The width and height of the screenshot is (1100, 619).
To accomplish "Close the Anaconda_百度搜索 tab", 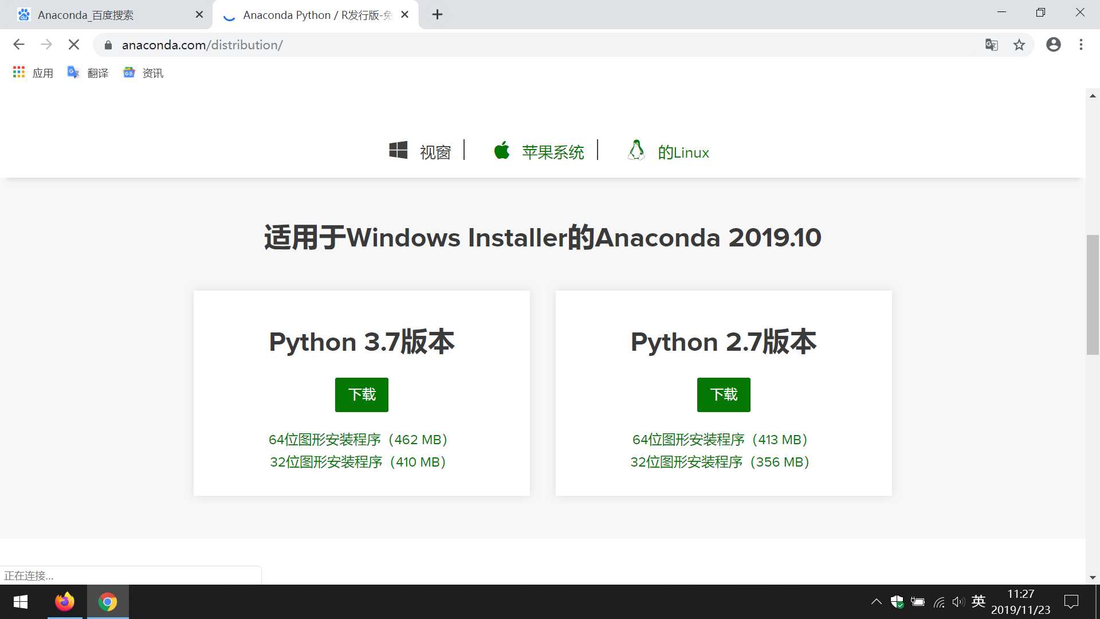I will click(199, 15).
